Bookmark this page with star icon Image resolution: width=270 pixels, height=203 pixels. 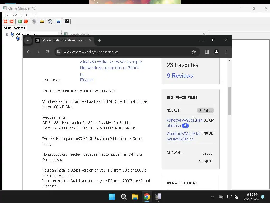[x=194, y=52]
